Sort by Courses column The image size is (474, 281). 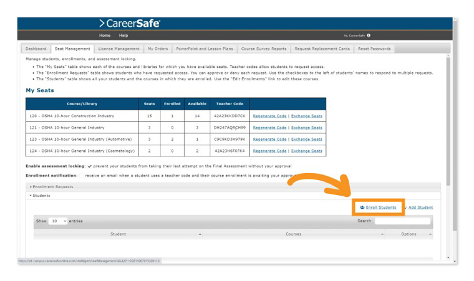click(x=293, y=234)
